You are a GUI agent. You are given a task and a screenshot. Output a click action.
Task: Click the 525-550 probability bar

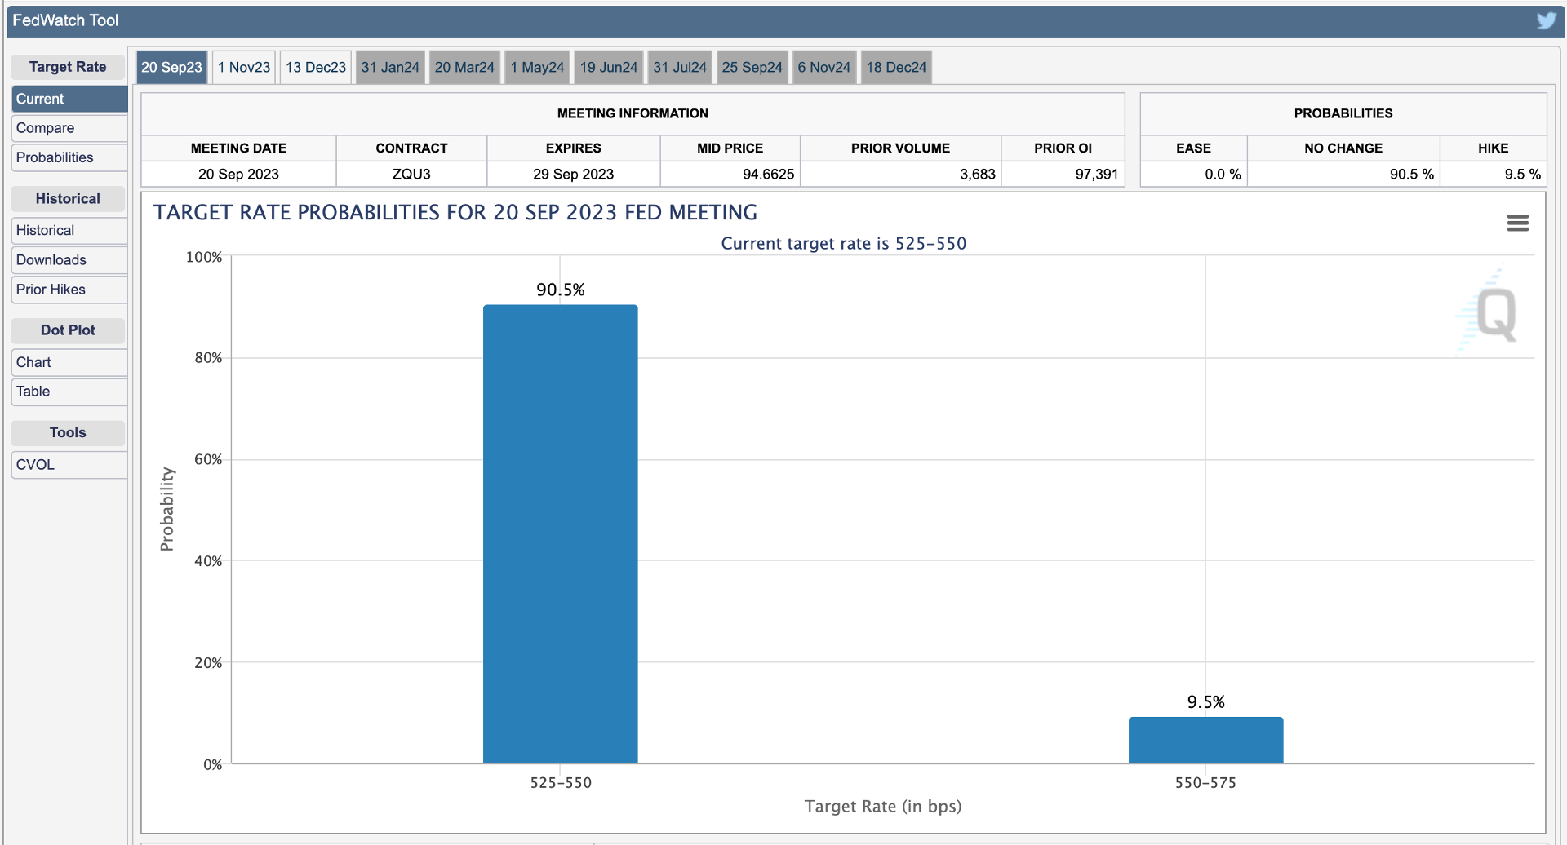[x=561, y=534]
